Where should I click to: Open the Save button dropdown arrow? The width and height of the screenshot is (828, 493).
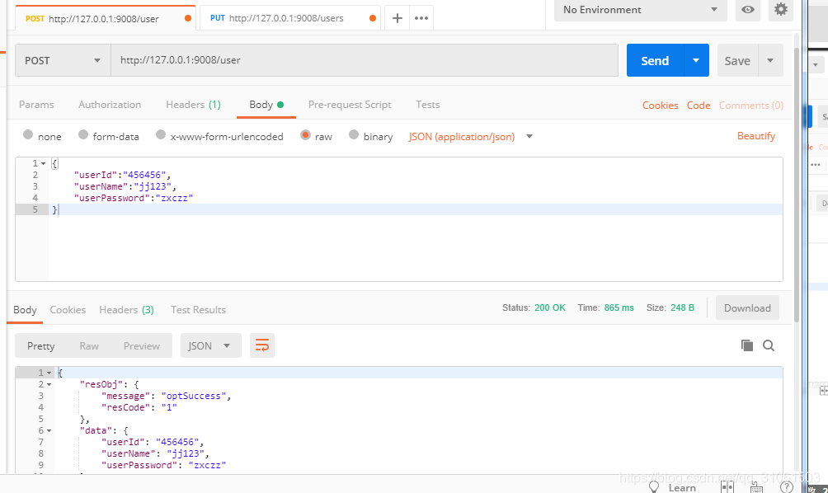click(770, 61)
